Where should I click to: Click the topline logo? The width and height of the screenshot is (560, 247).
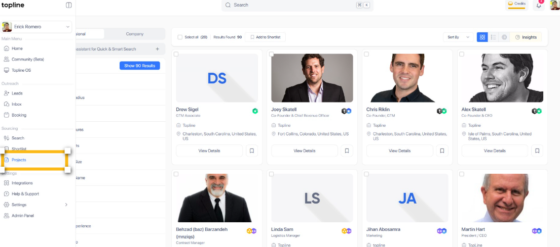[x=13, y=5]
